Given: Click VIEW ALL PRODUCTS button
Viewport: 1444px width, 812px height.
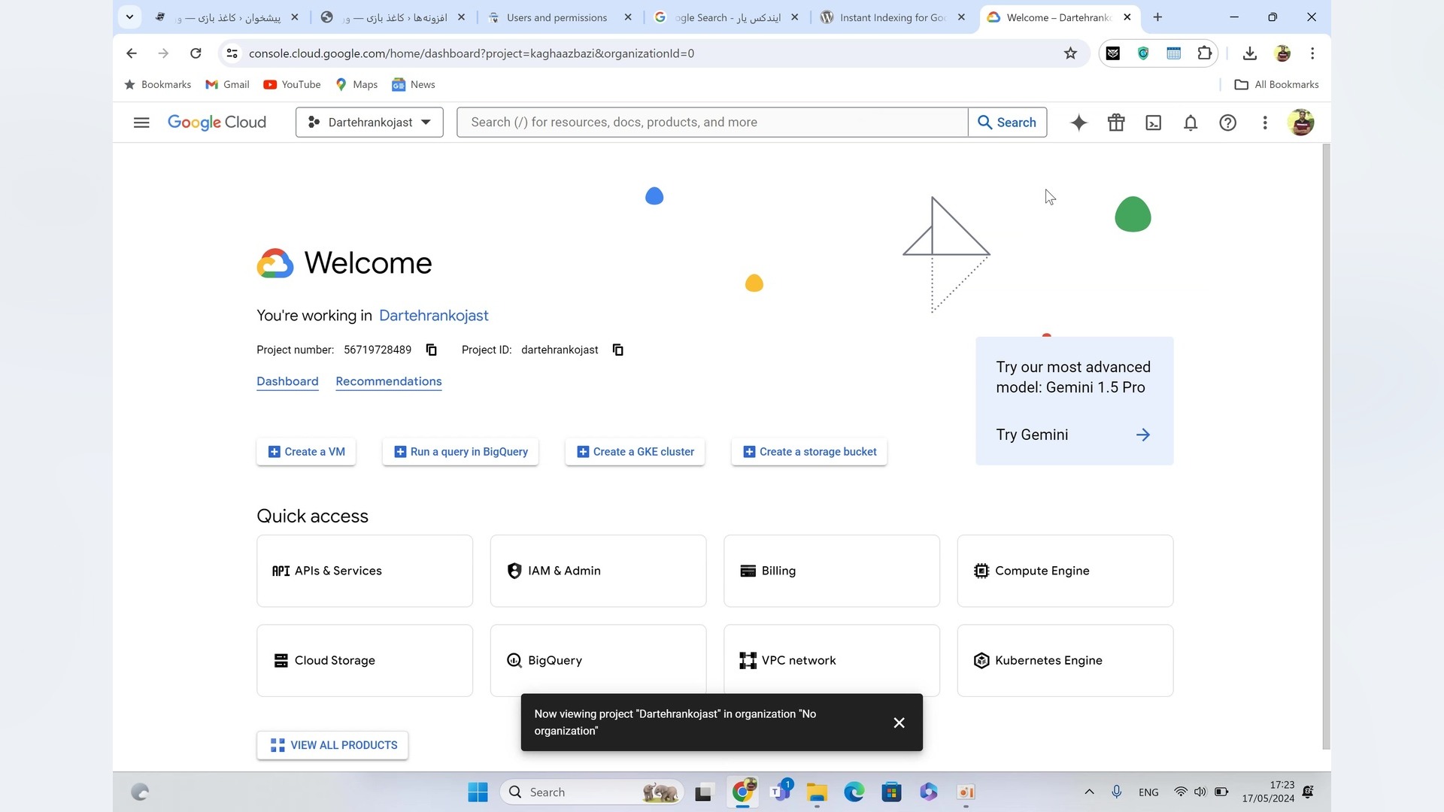Looking at the screenshot, I should 332,745.
